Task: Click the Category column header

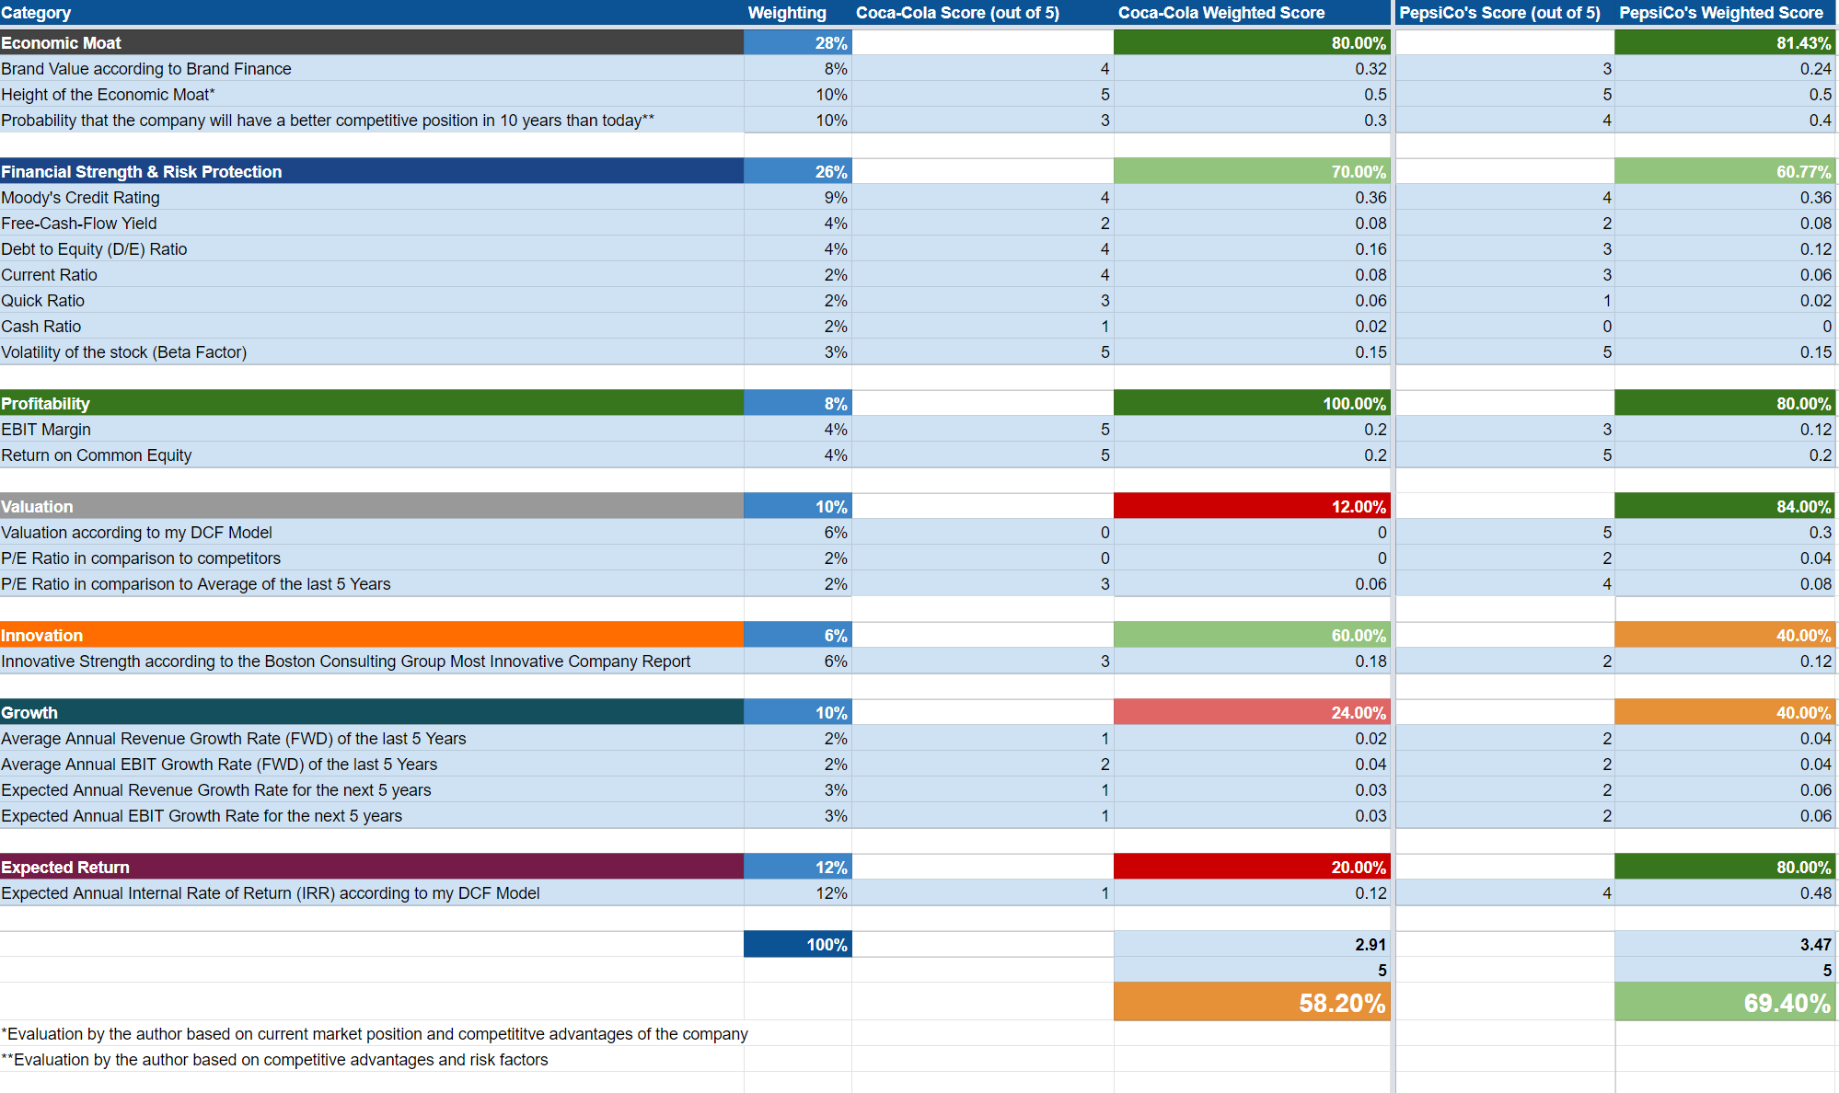Action: coord(372,13)
